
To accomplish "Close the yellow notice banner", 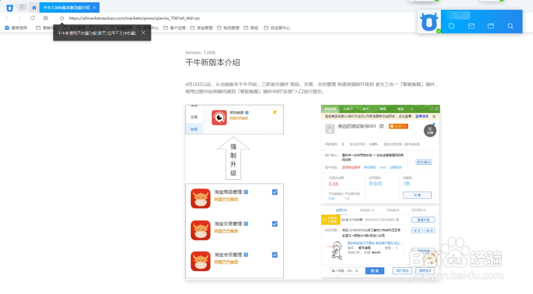I will (434, 116).
